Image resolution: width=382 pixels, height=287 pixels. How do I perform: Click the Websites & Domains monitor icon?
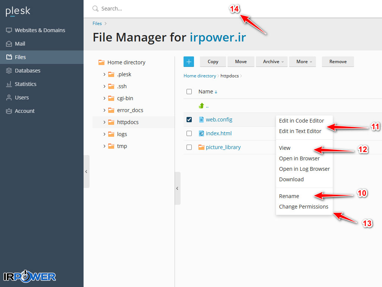tap(9, 30)
